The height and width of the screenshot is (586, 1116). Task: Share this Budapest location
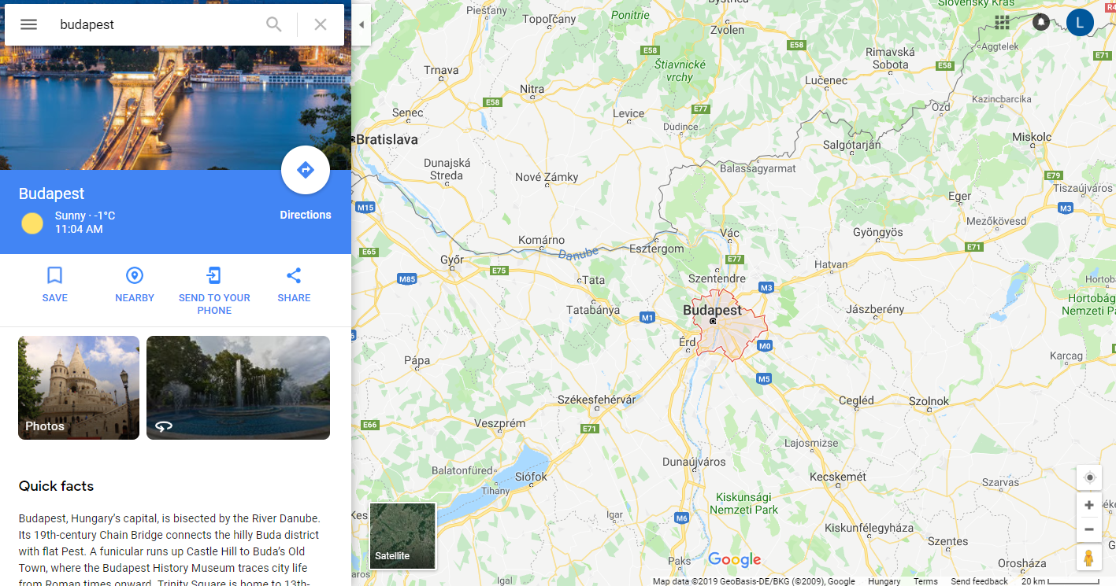point(294,275)
